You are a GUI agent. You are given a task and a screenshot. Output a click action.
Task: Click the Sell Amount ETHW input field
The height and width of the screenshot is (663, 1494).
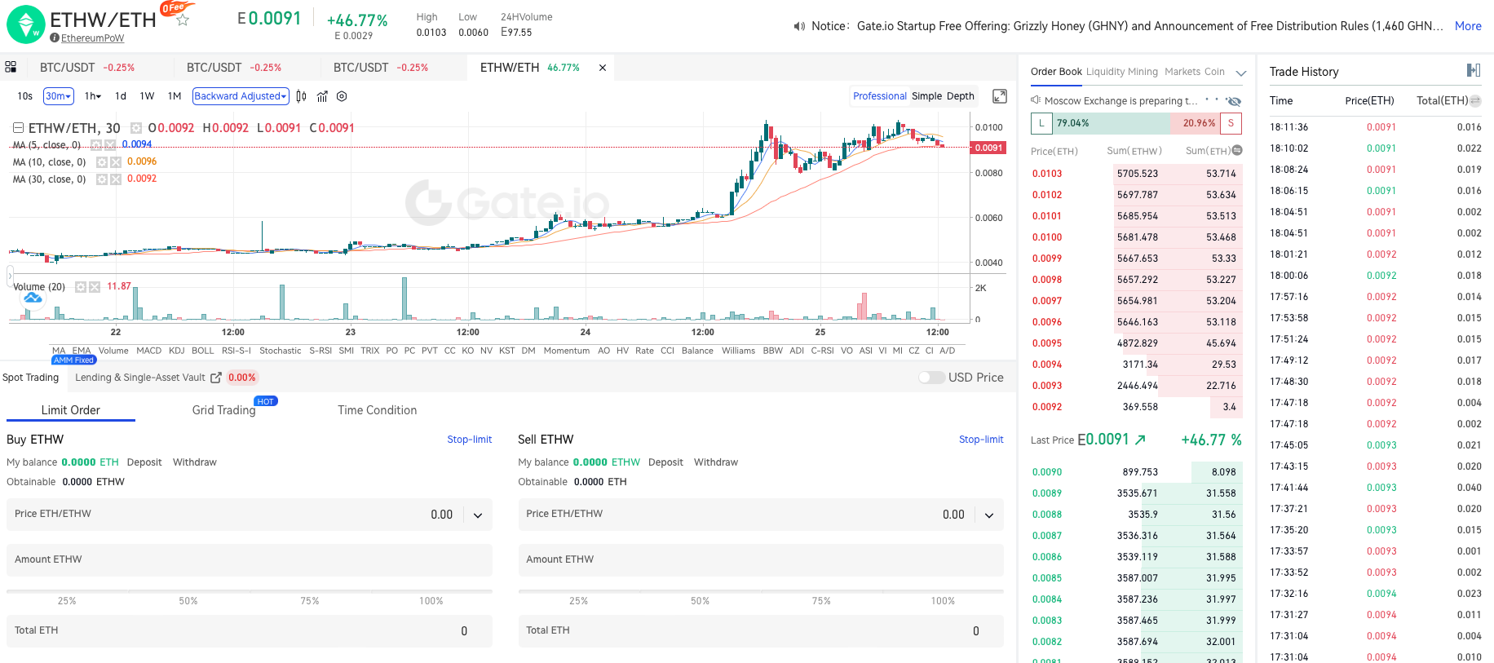coord(760,559)
